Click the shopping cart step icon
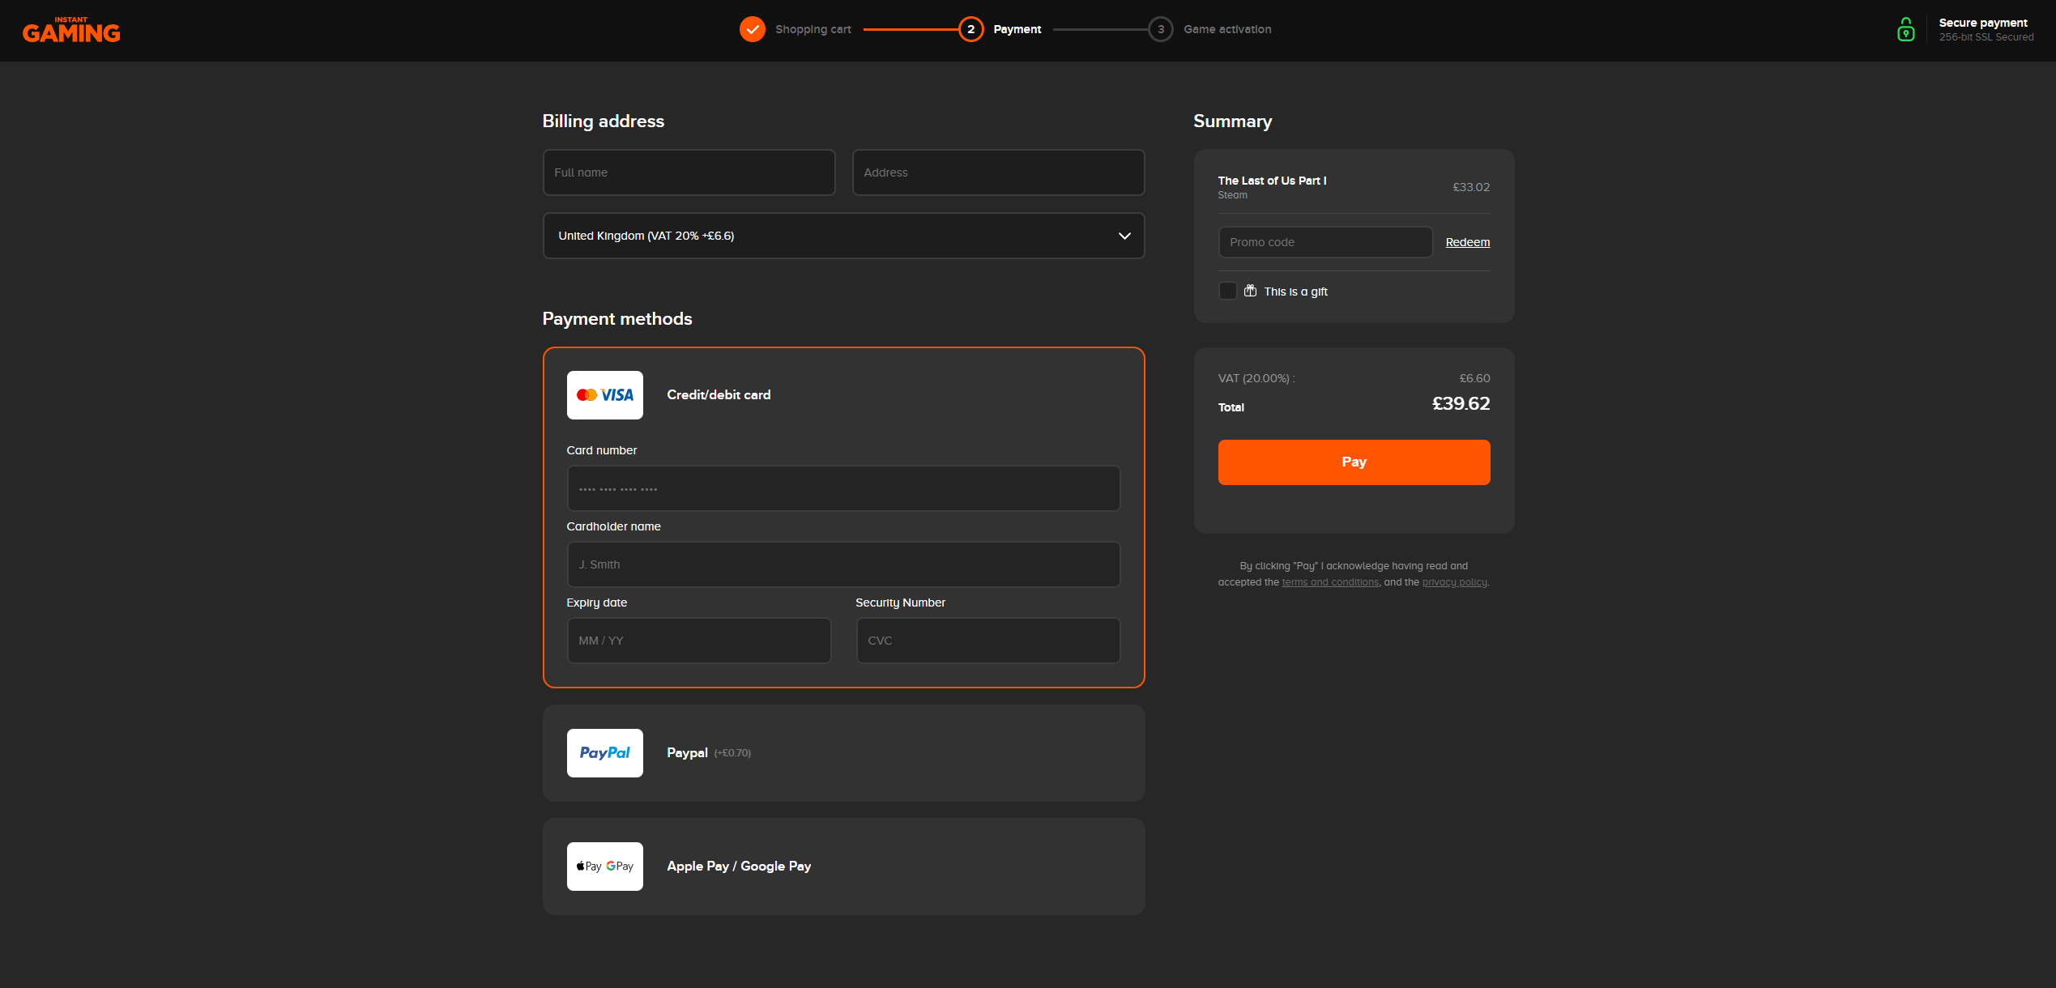The width and height of the screenshot is (2056, 988). click(754, 29)
